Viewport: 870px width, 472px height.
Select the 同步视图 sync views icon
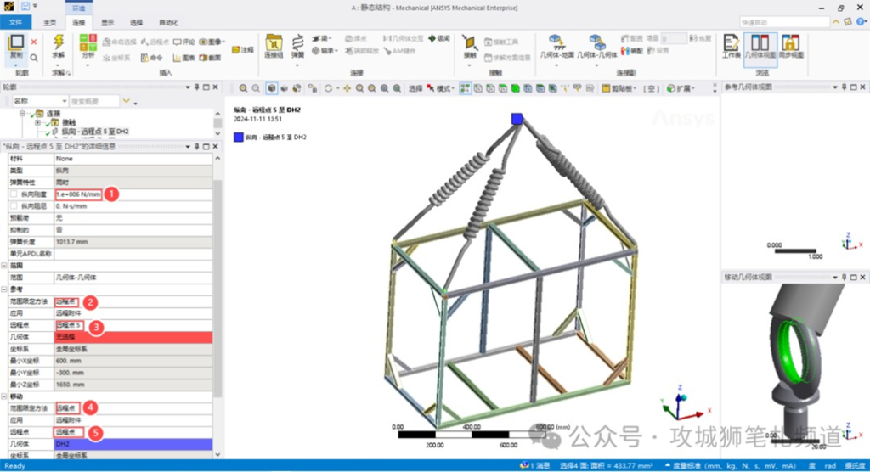coord(790,44)
